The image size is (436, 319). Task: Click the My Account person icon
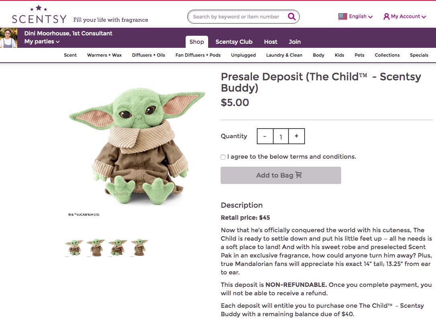point(386,16)
